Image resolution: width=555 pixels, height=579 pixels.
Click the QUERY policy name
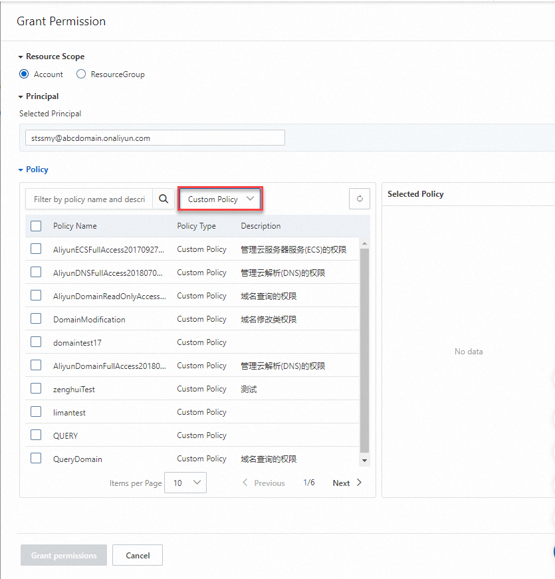click(x=65, y=436)
